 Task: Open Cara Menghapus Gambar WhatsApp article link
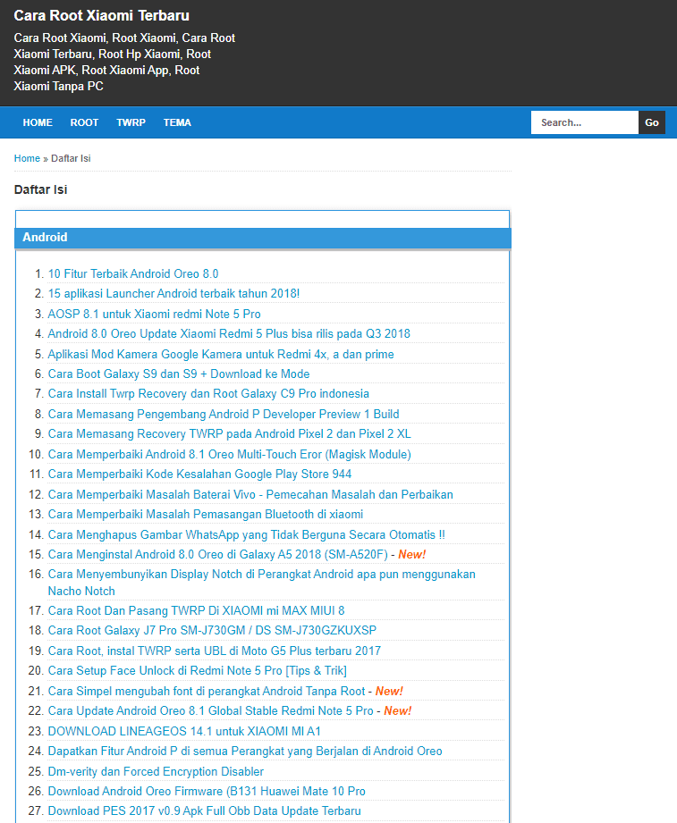tap(246, 534)
